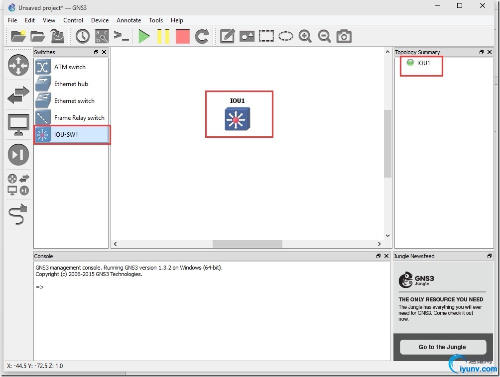Click the Open project folder icon
The width and height of the screenshot is (500, 377).
pos(38,36)
